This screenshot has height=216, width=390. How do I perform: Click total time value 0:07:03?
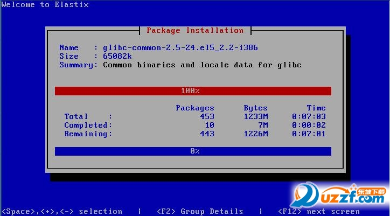tap(309, 116)
